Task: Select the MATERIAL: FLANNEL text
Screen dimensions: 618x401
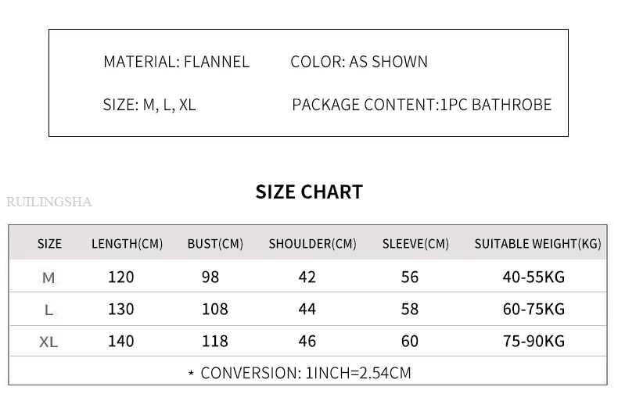Action: tap(176, 62)
